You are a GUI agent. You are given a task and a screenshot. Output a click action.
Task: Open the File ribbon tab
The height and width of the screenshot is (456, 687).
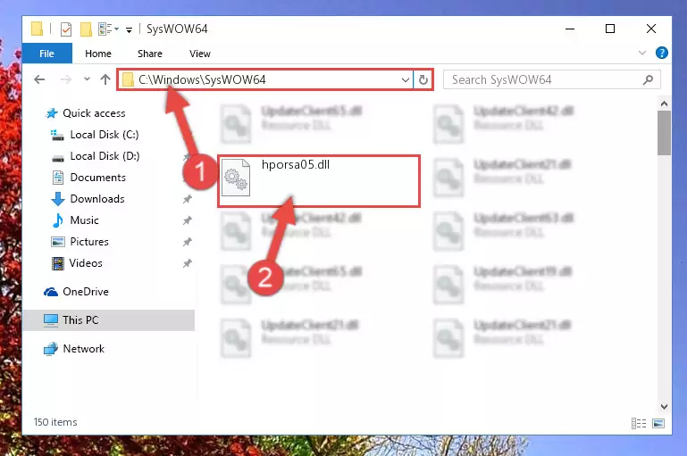click(46, 54)
